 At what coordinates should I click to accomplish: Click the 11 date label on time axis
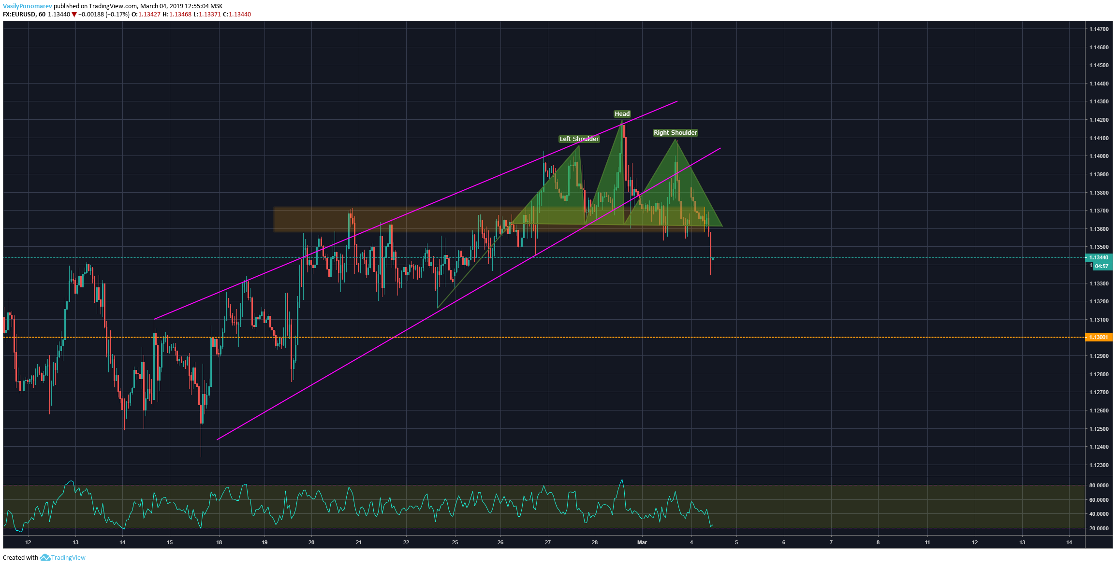pos(927,542)
